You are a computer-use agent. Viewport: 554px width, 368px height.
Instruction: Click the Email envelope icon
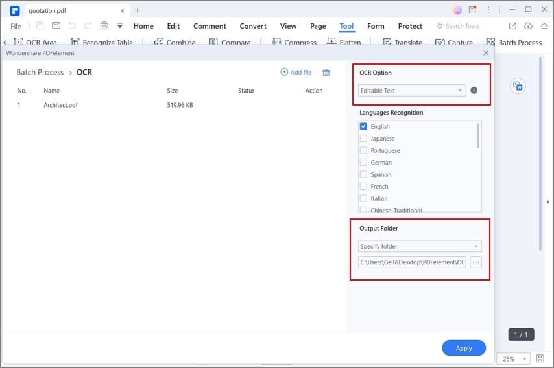click(x=56, y=25)
